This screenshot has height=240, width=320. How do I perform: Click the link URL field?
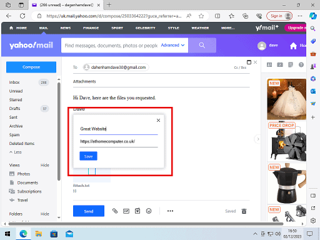coord(119,142)
